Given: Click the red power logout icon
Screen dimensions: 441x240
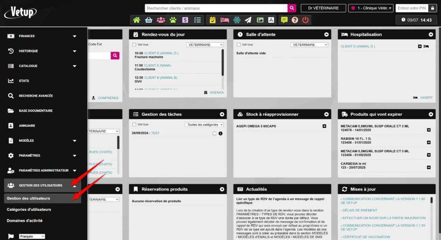Looking at the screenshot, I should tap(305, 20).
